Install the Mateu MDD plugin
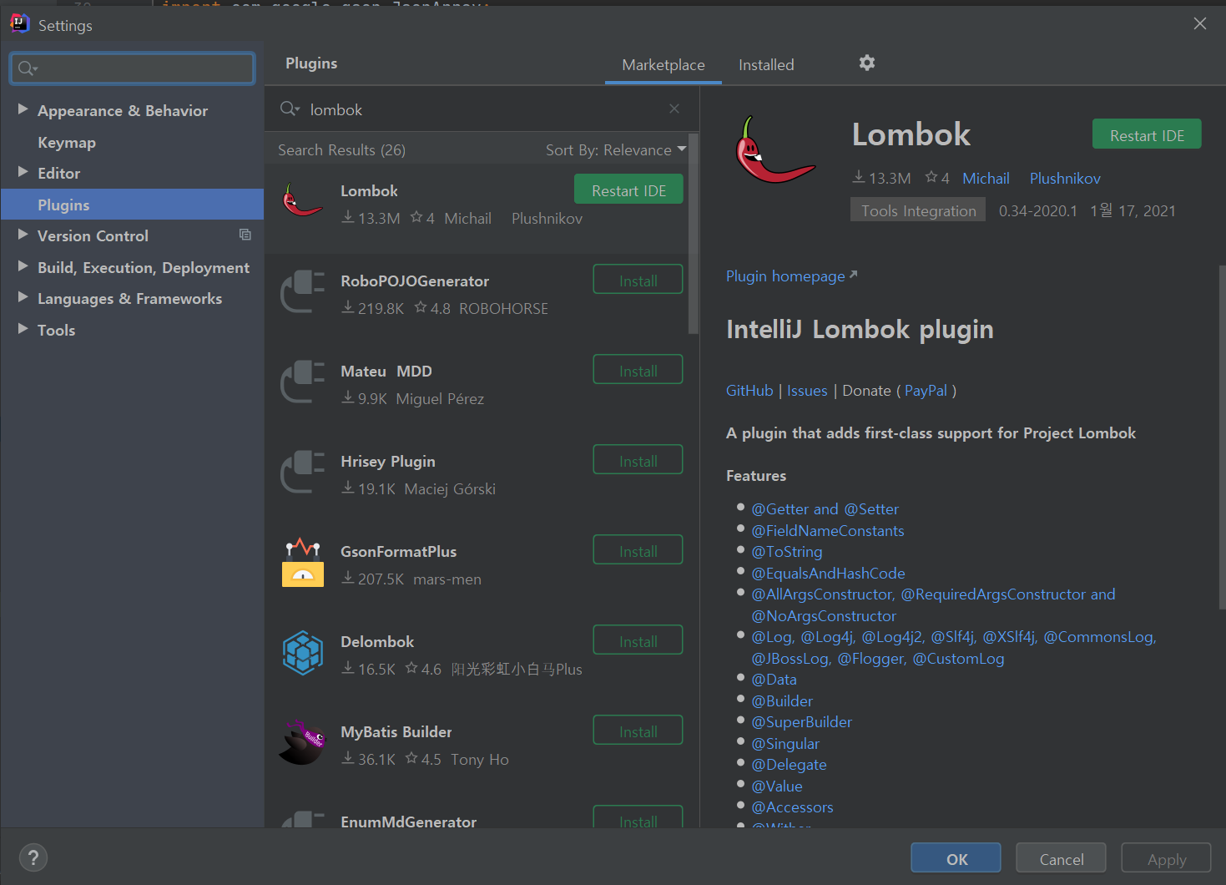 tap(638, 370)
